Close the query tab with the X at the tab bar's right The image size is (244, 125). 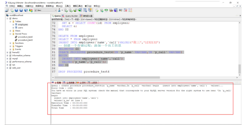click(x=240, y=16)
